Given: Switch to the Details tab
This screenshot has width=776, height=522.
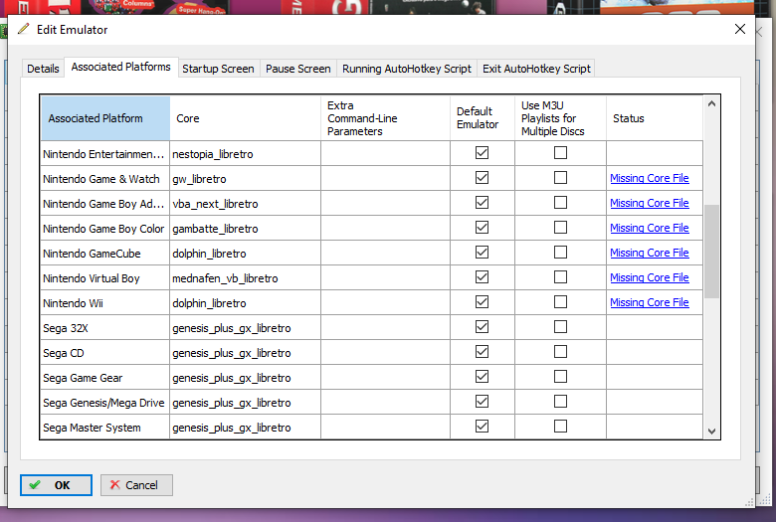Looking at the screenshot, I should tap(43, 69).
